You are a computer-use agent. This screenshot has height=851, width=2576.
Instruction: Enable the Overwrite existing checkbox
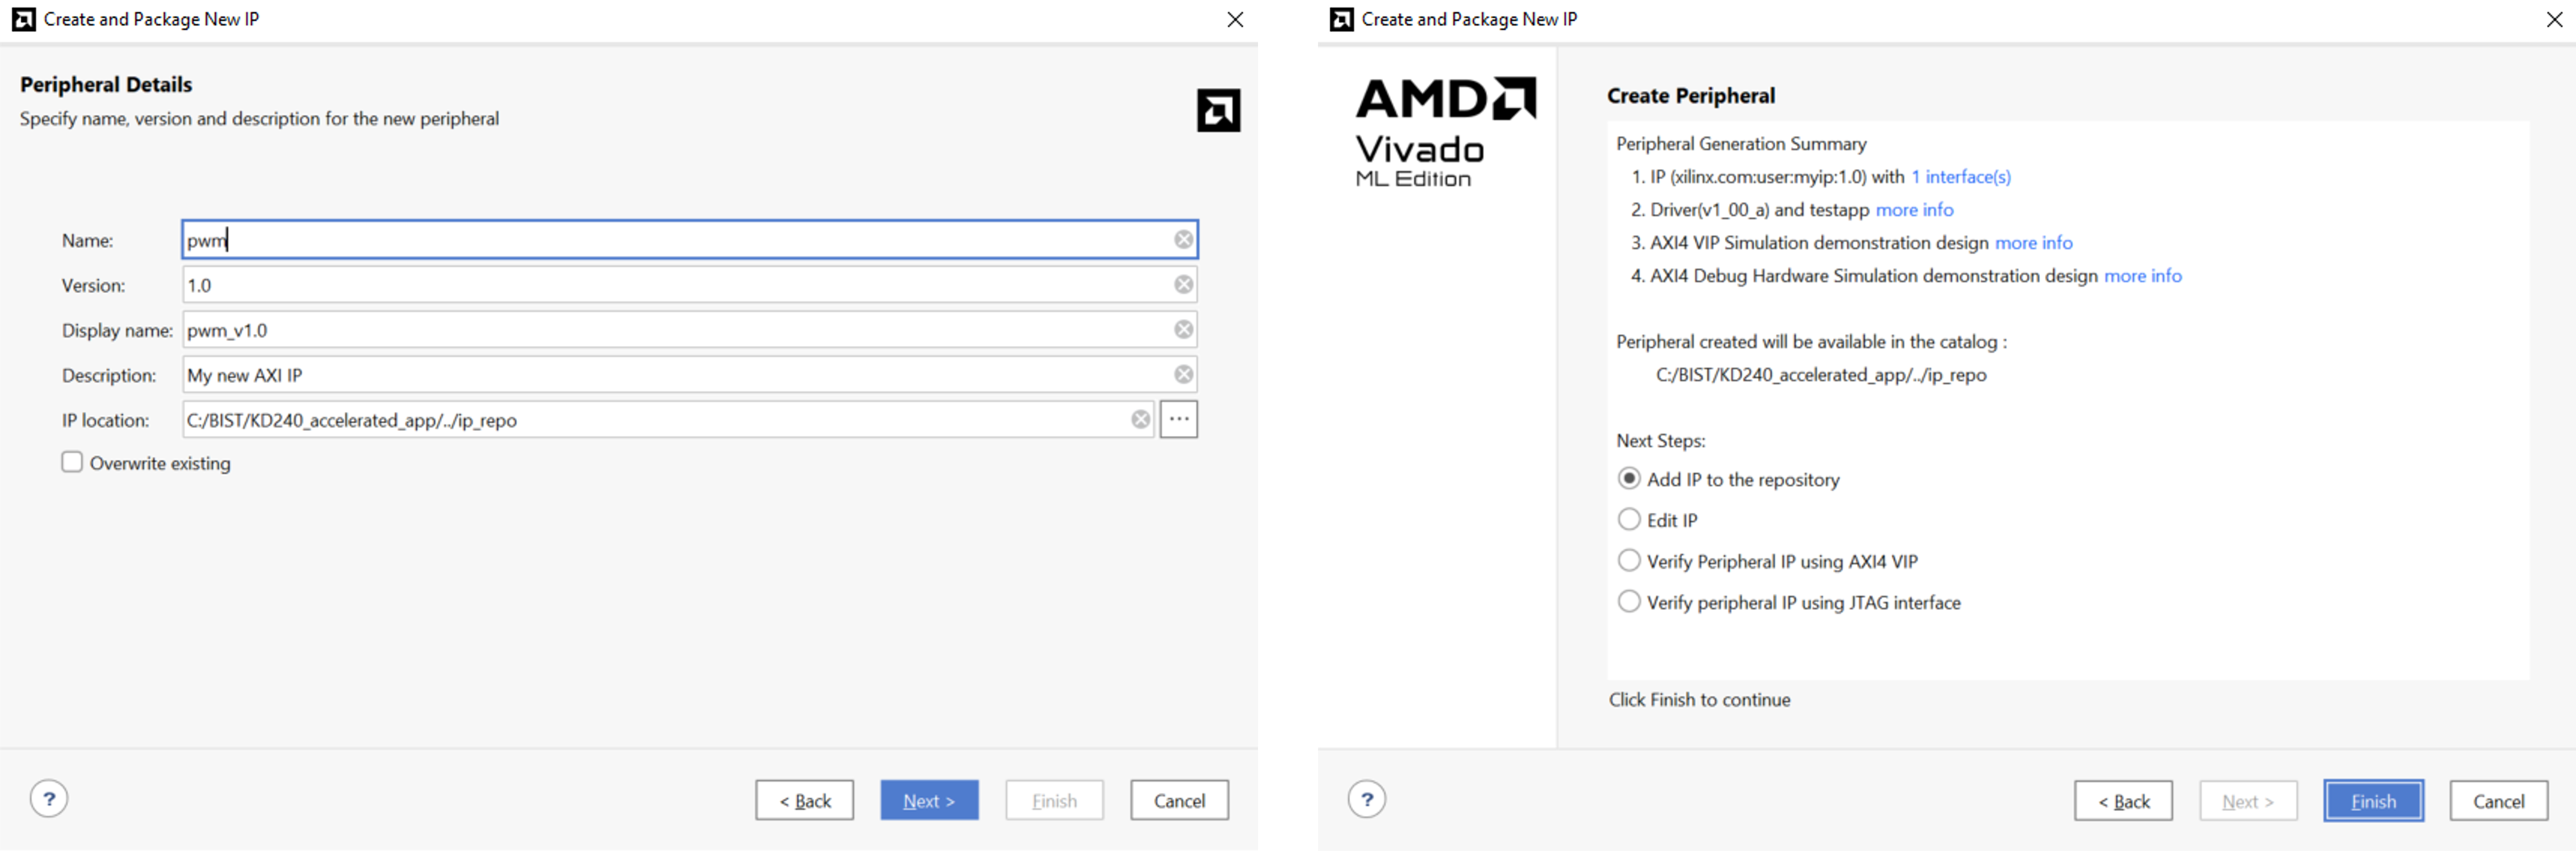(72, 462)
